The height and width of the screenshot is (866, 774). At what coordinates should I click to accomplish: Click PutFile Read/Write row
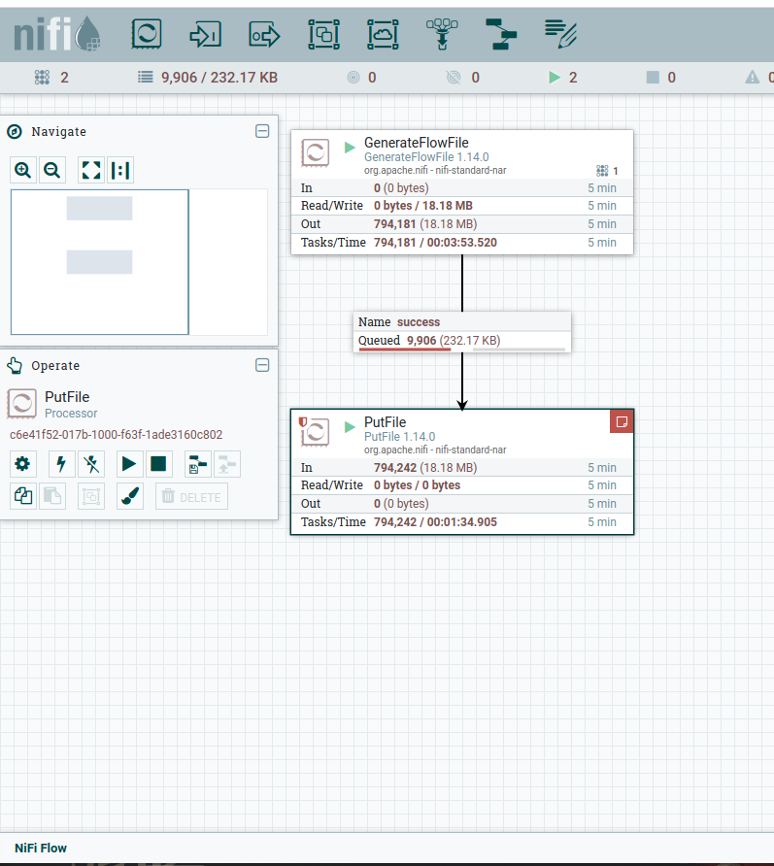point(462,484)
